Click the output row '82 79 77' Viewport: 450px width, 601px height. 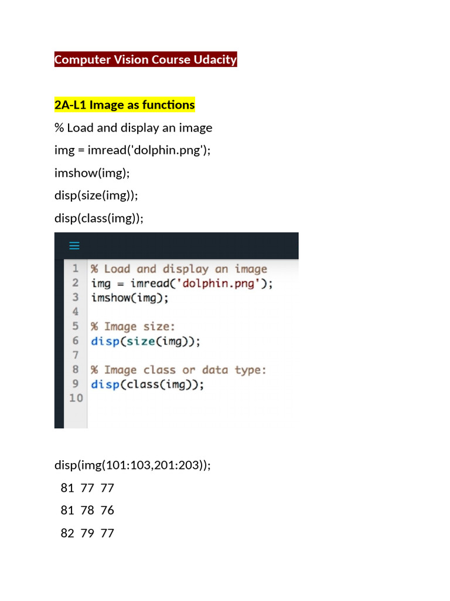(x=87, y=533)
